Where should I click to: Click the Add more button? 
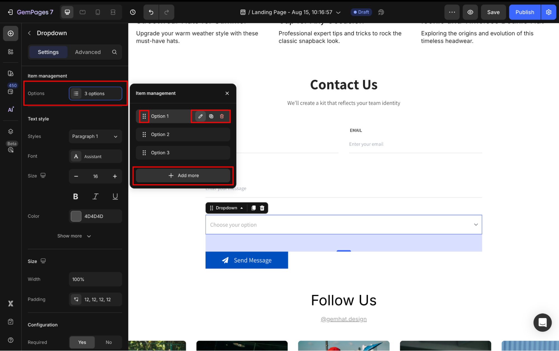point(183,175)
